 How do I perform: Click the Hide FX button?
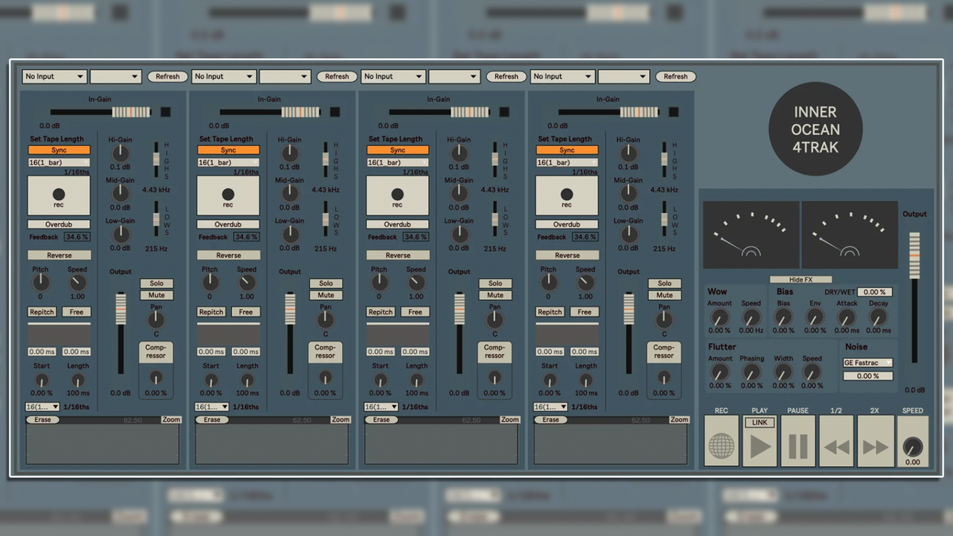click(x=800, y=279)
